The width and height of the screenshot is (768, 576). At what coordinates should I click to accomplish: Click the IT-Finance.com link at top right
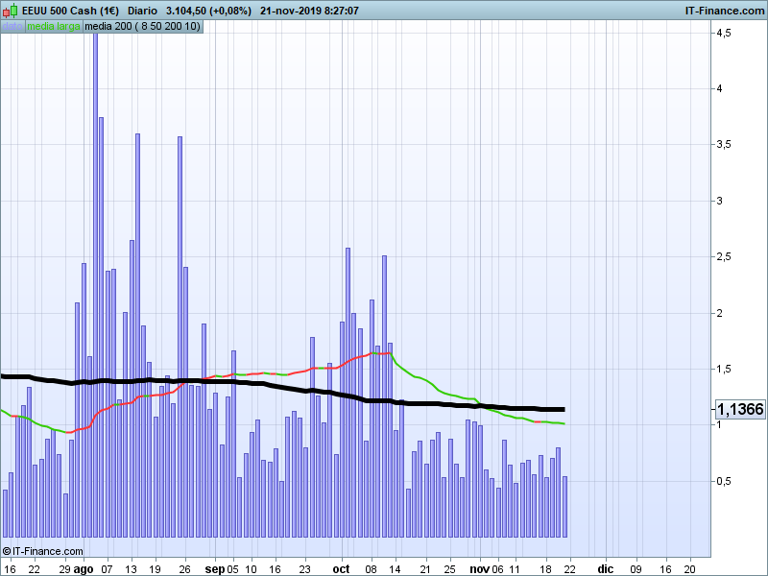tap(722, 11)
